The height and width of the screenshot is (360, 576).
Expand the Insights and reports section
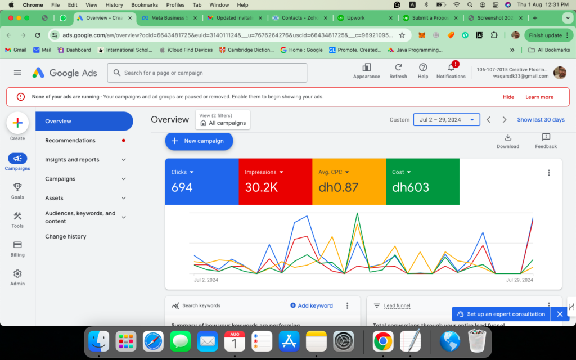point(84,159)
